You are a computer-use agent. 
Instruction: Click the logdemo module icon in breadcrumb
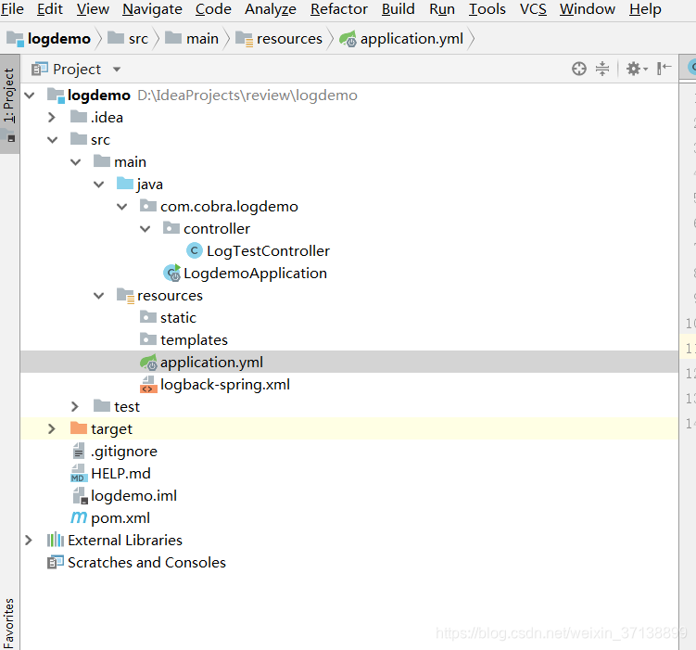pyautogui.click(x=15, y=39)
